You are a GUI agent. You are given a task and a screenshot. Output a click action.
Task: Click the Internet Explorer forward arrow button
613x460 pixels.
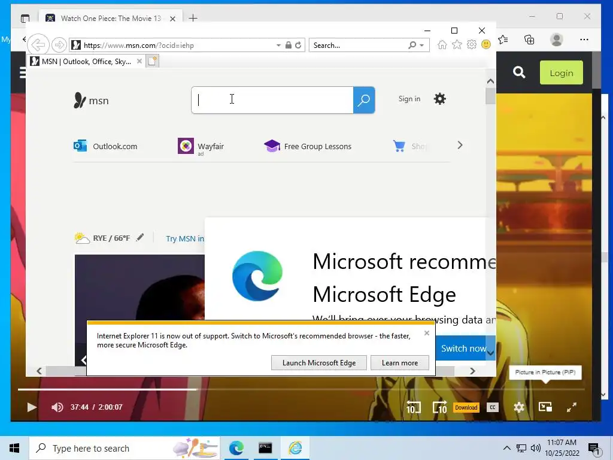click(59, 45)
